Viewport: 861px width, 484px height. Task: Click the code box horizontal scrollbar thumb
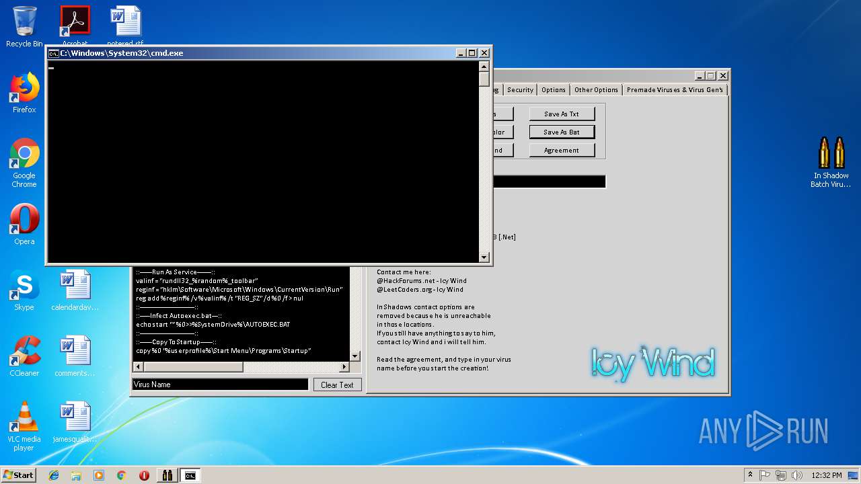coord(194,367)
